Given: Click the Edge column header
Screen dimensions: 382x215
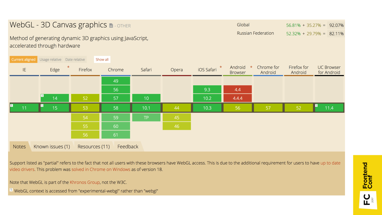Looking at the screenshot, I should (55, 70).
